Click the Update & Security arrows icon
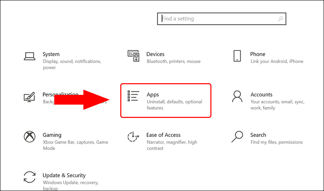This screenshot has height=191, width=324. (30, 177)
